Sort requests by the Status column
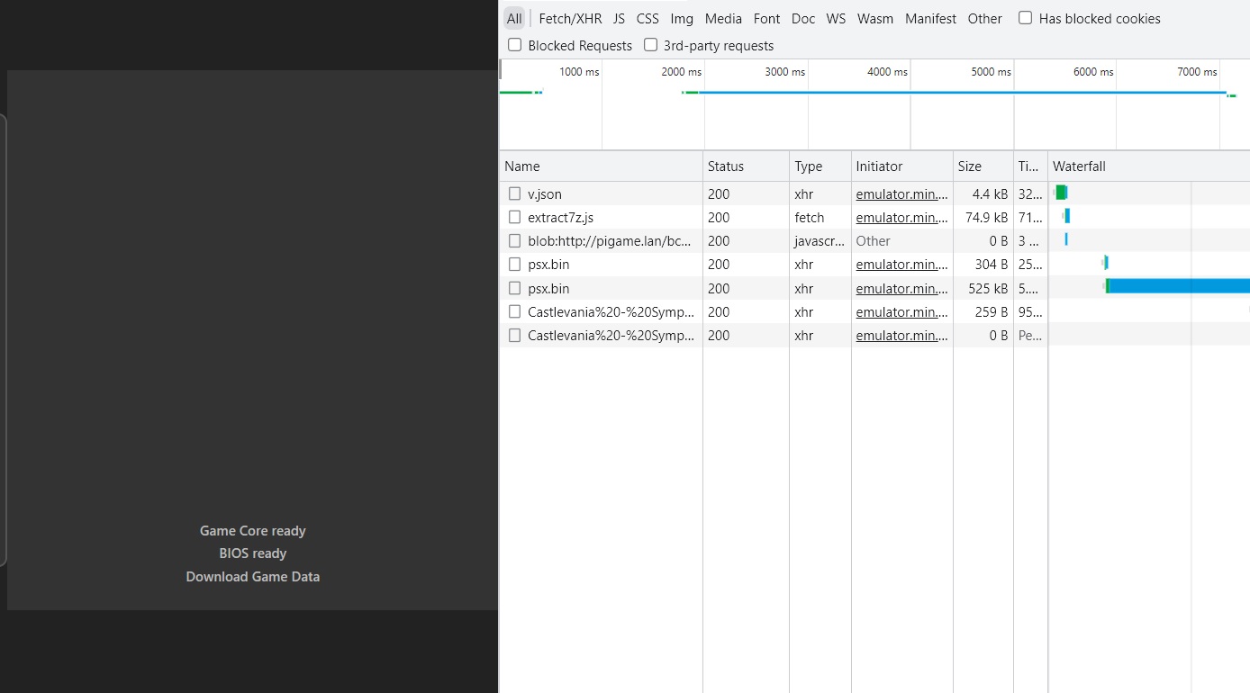 (x=726, y=166)
